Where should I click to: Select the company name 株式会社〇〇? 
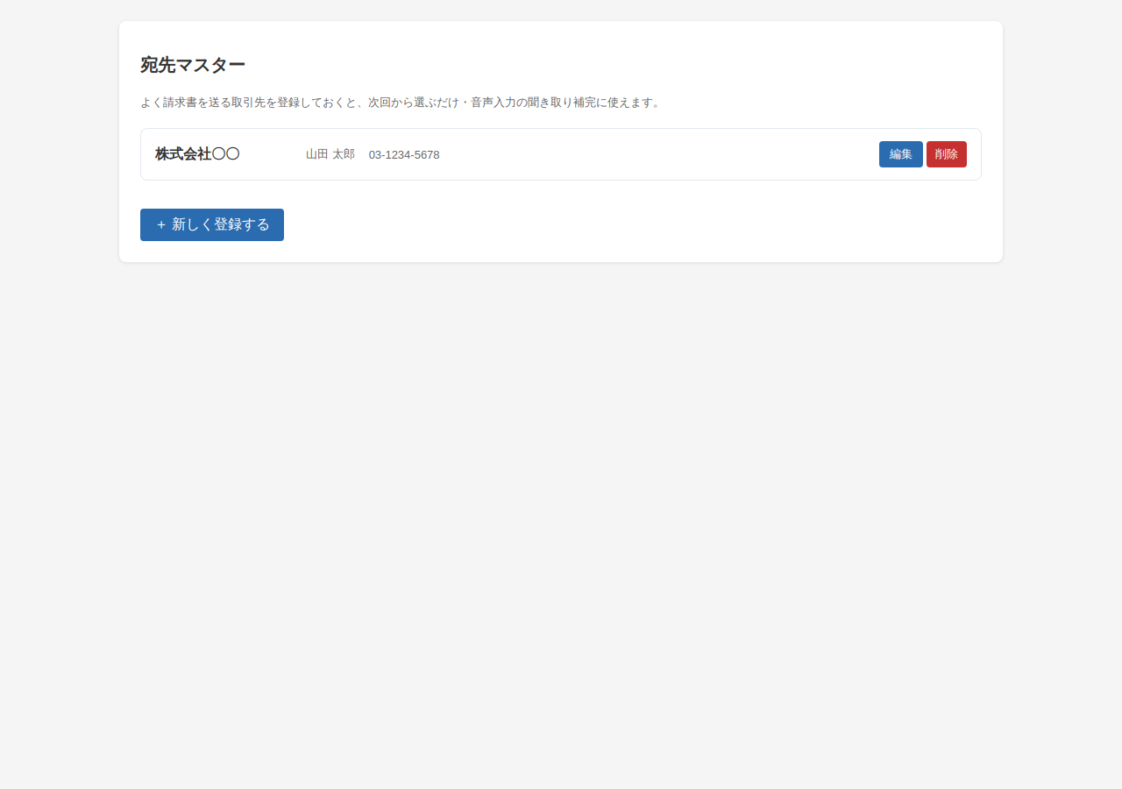197,154
